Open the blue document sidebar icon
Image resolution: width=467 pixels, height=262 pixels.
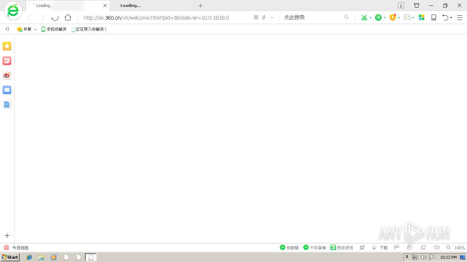7,104
